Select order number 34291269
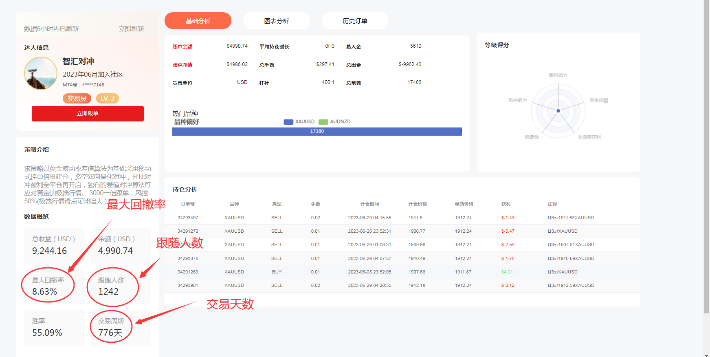Viewport: 710px width, 357px height. point(188,272)
